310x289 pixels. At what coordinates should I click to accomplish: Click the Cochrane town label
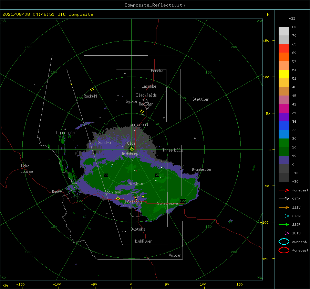(113, 192)
